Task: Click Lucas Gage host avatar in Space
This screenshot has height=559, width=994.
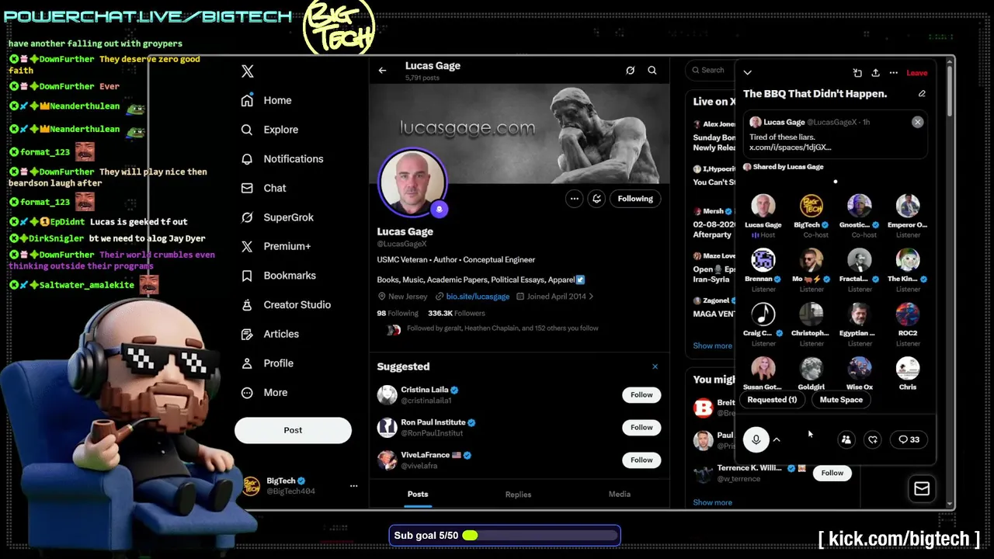Action: point(763,206)
